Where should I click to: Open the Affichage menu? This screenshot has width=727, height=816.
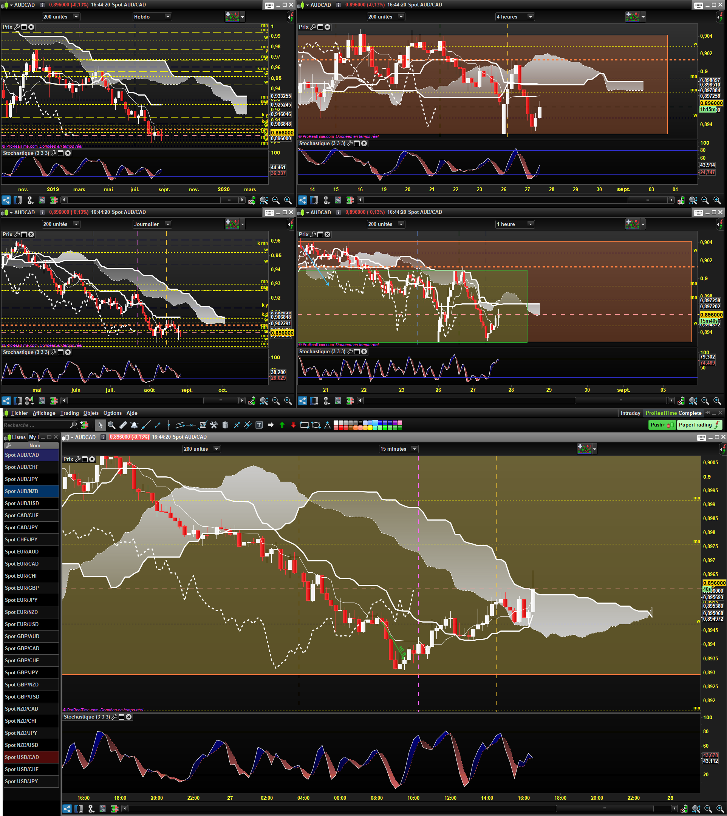[x=44, y=413]
